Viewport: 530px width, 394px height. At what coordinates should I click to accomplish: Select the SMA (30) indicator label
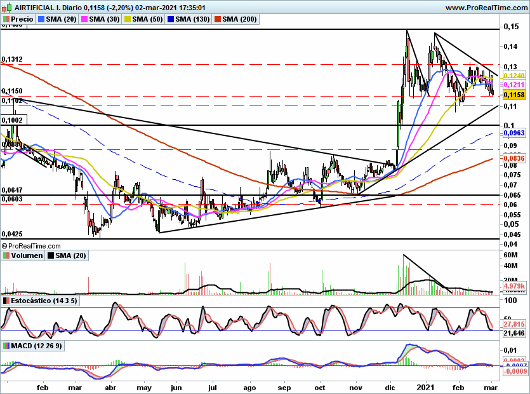pos(105,20)
